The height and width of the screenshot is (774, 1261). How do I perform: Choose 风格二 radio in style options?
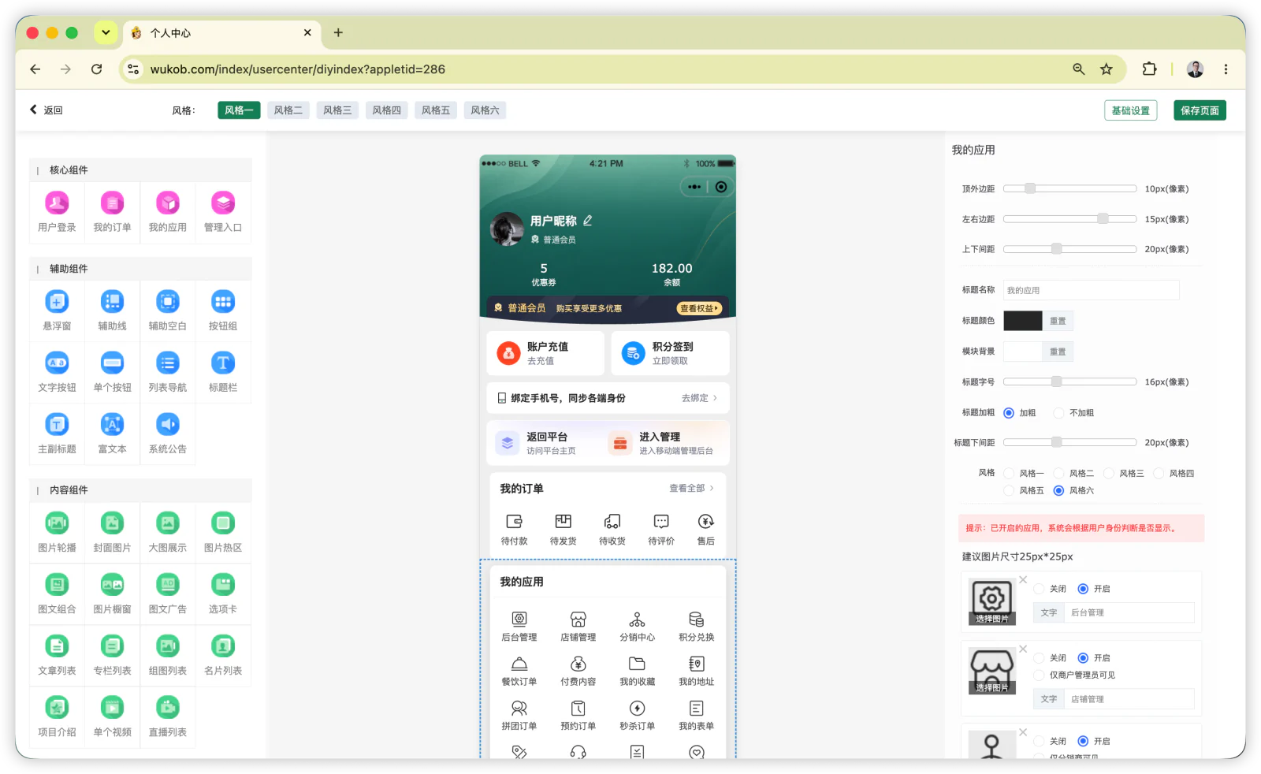[x=1059, y=473]
